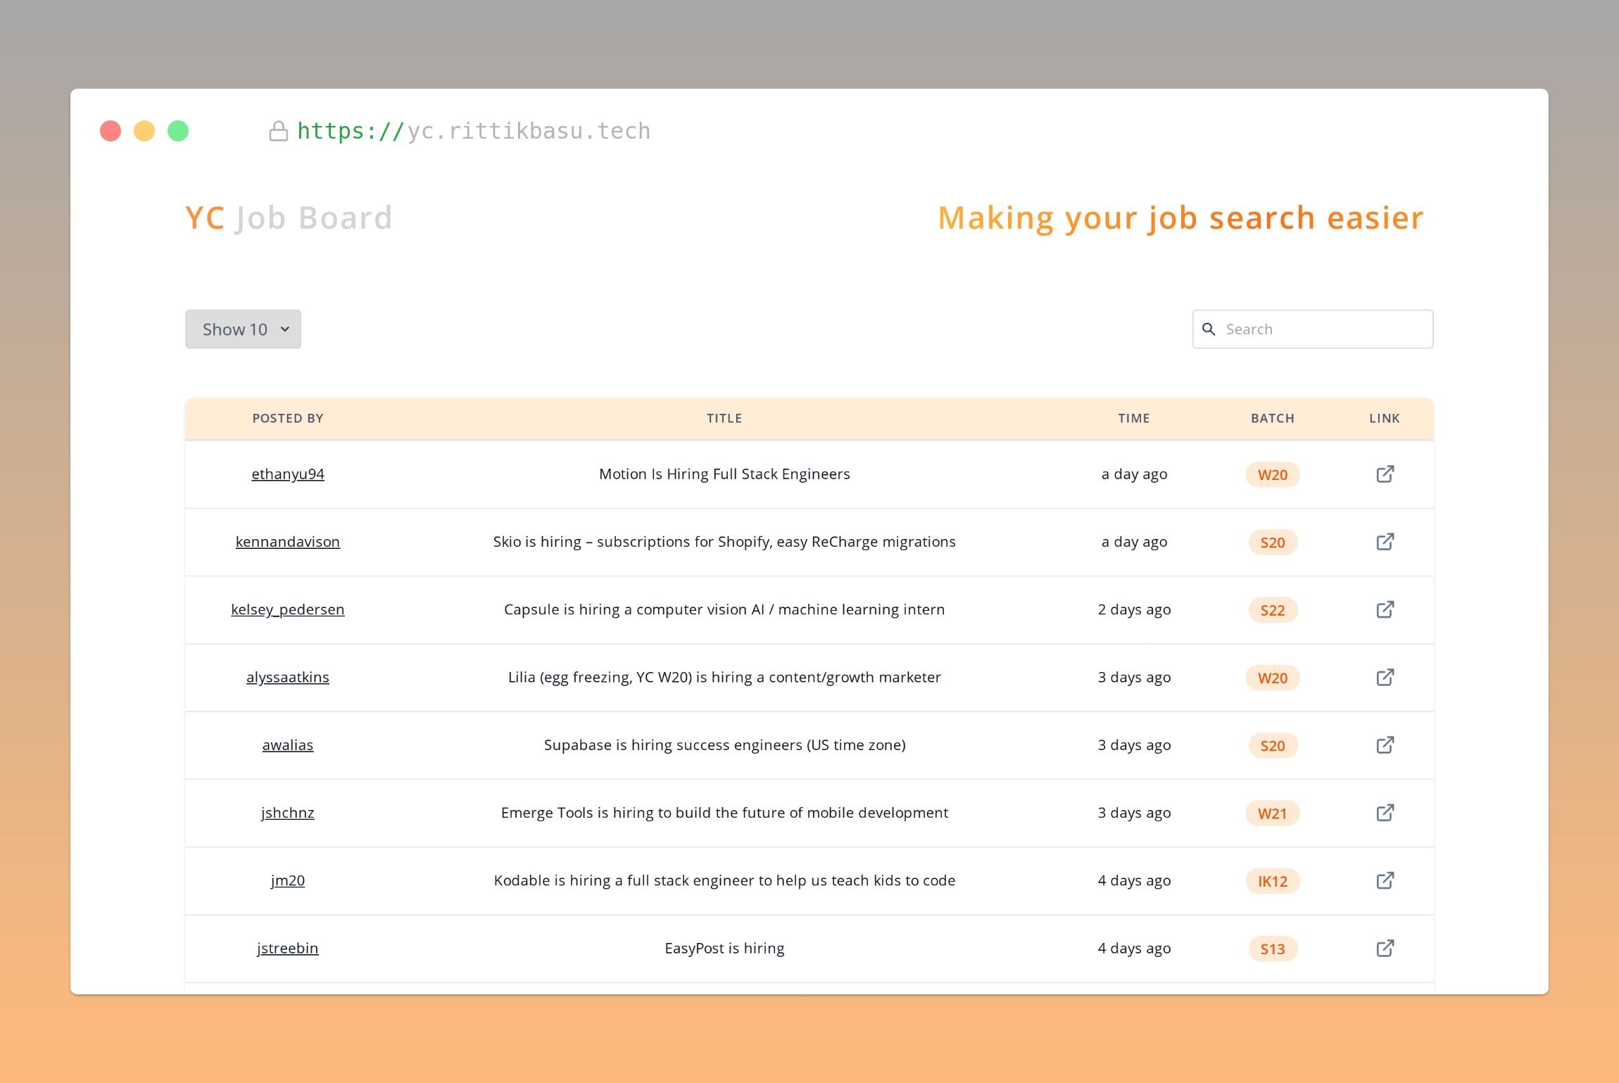
Task: Click the IK12 batch badge for Kodable
Action: (1272, 880)
